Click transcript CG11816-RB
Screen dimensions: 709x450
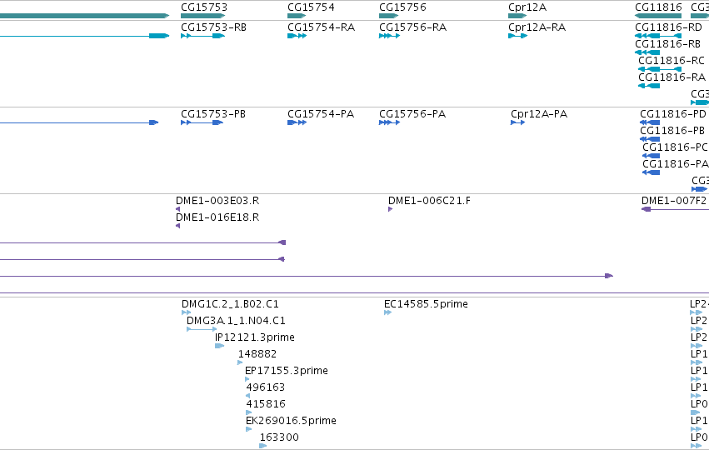click(x=647, y=52)
